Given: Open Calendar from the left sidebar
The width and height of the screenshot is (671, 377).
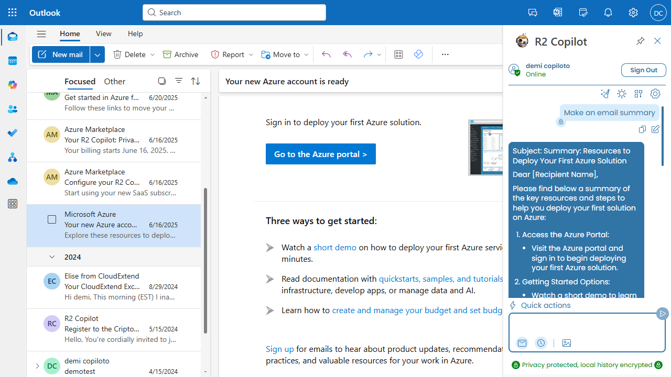Looking at the screenshot, I should click(13, 61).
